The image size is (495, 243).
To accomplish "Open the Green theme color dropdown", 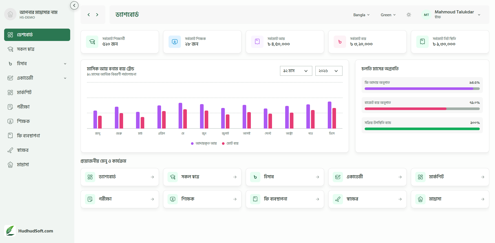I will [x=388, y=15].
